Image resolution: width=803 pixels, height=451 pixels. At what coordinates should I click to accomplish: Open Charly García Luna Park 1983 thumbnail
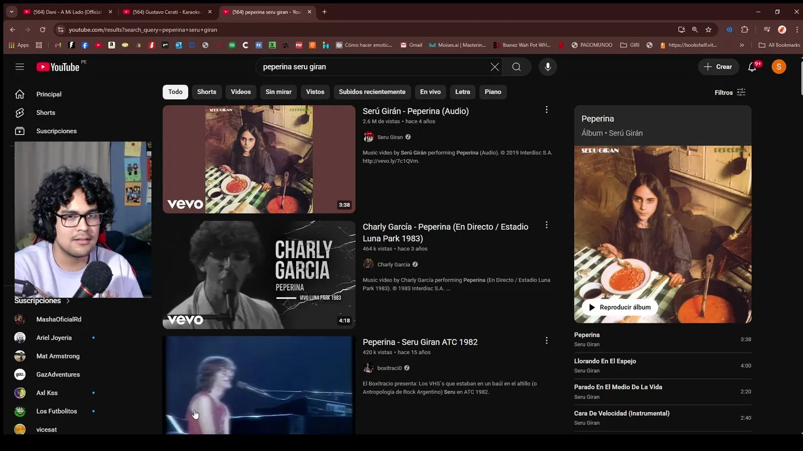click(259, 275)
